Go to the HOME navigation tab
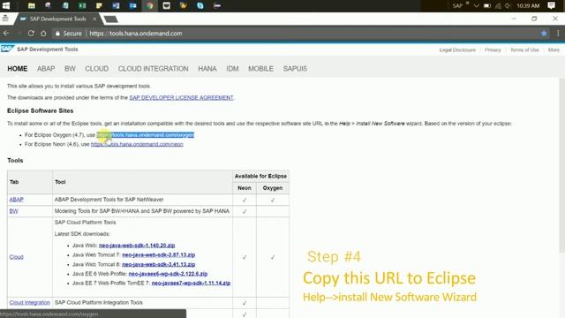Viewport: 565px width, 318px height. [18, 69]
